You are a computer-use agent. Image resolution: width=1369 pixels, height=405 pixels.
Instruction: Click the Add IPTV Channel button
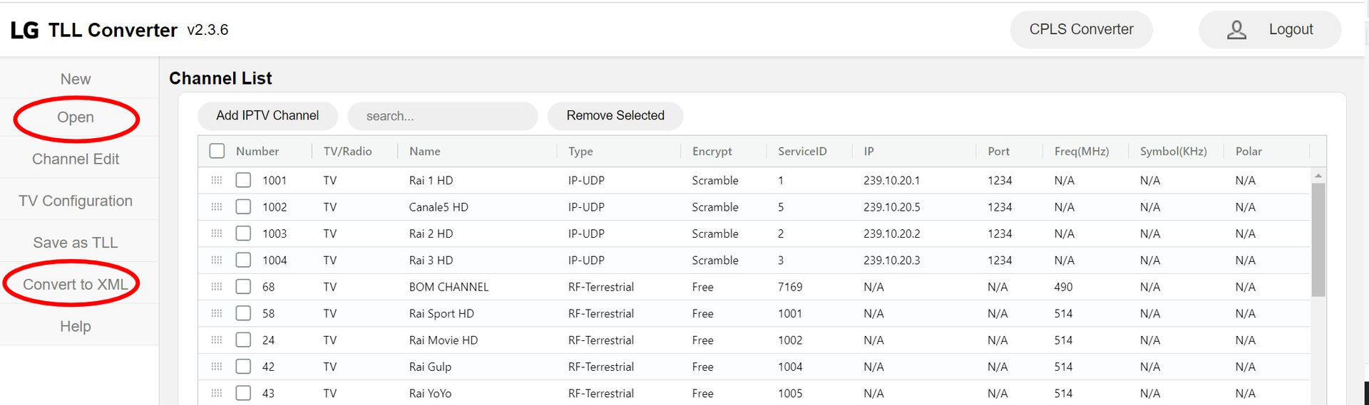(x=267, y=115)
